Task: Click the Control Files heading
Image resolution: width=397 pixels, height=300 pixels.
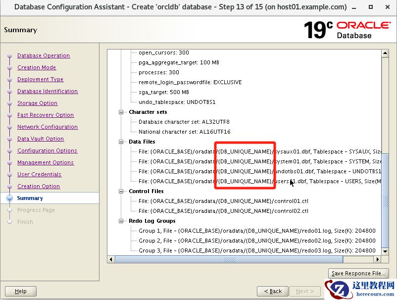Action: 146,191
